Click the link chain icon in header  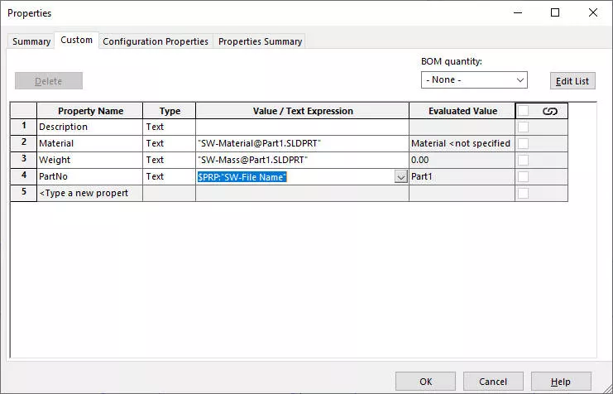549,111
